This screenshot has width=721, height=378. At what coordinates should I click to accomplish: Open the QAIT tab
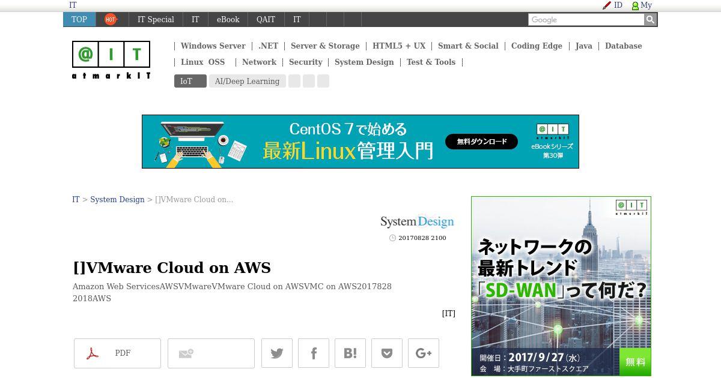coord(266,19)
